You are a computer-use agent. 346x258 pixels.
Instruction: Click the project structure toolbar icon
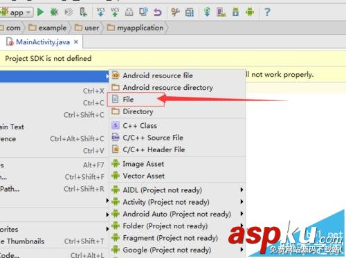(190, 12)
